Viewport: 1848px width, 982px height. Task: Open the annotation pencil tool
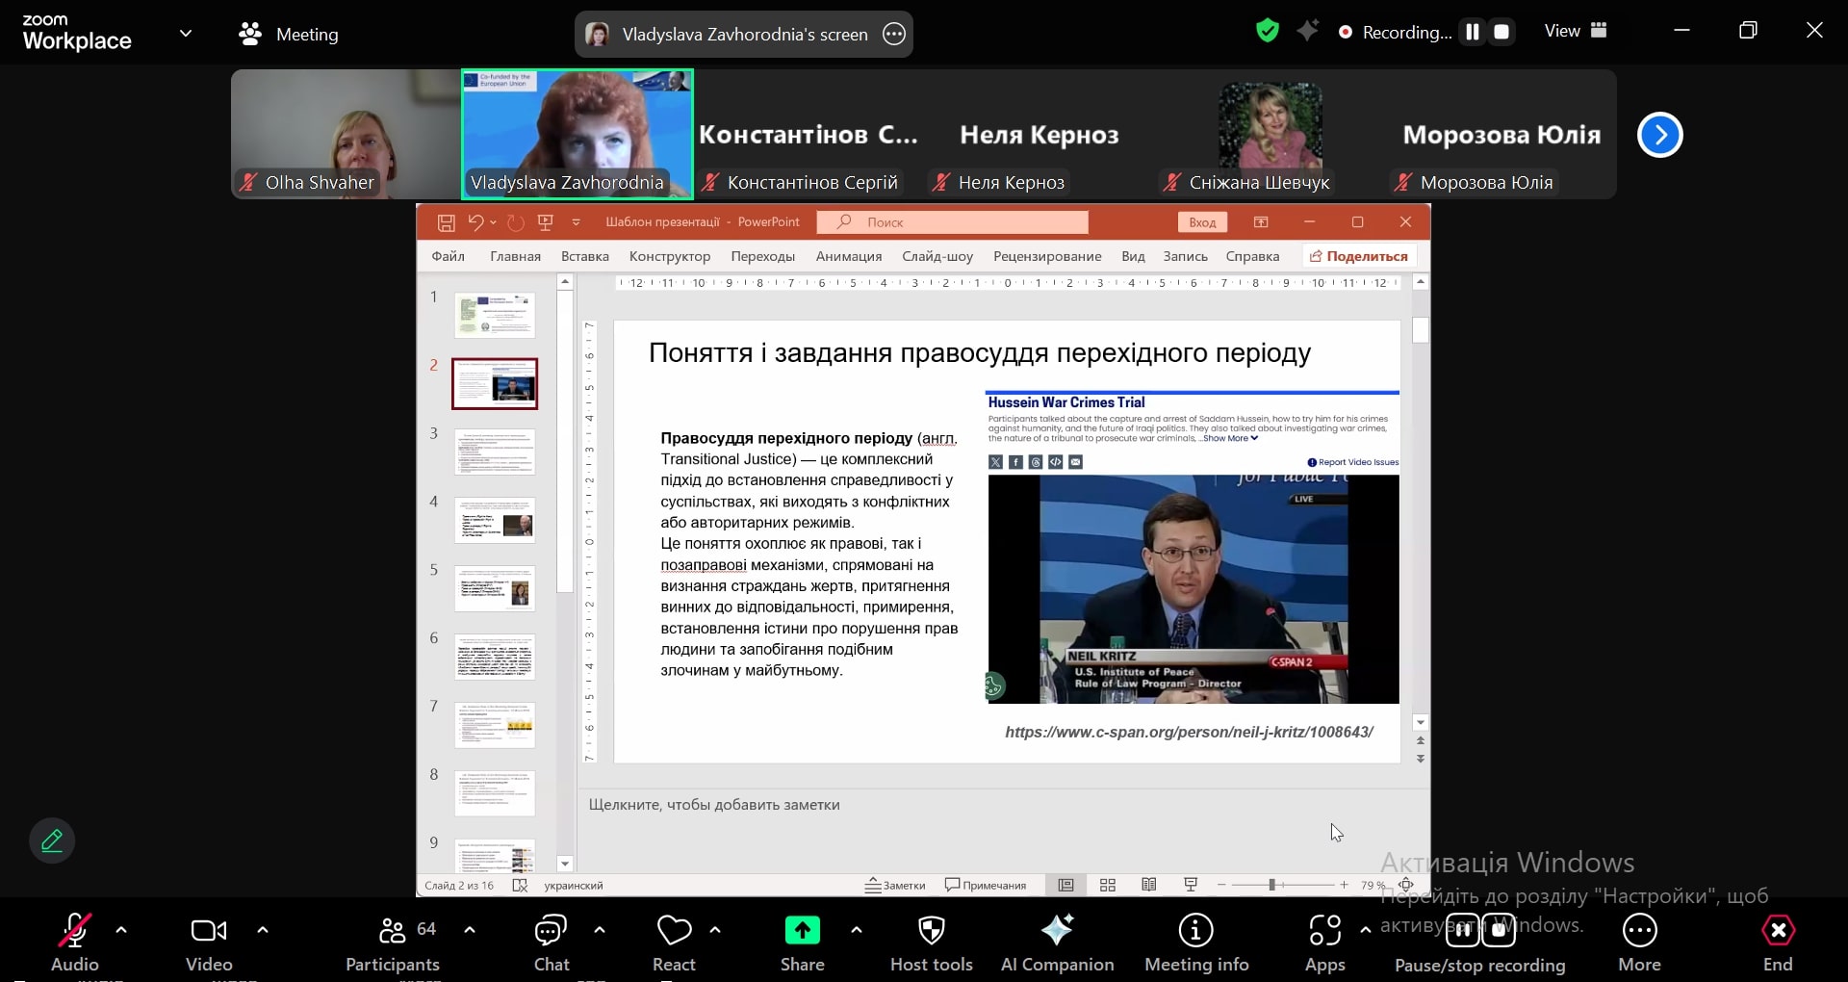tap(52, 840)
